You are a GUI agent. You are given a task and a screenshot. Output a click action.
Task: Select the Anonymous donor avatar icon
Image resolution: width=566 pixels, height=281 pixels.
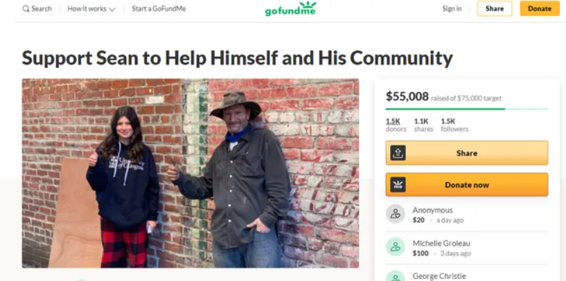coord(396,214)
